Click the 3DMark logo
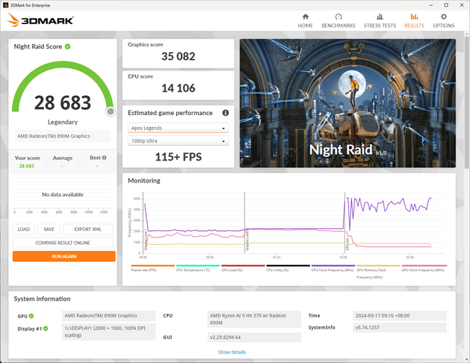 [x=40, y=20]
